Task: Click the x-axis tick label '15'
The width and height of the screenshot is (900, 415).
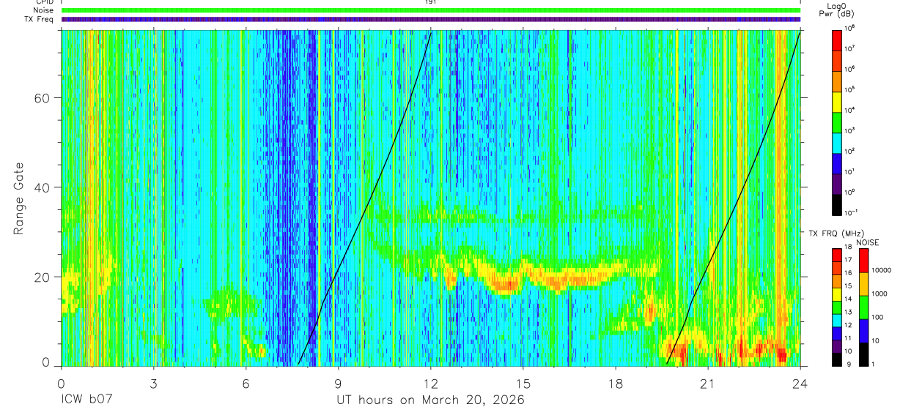Action: click(523, 384)
